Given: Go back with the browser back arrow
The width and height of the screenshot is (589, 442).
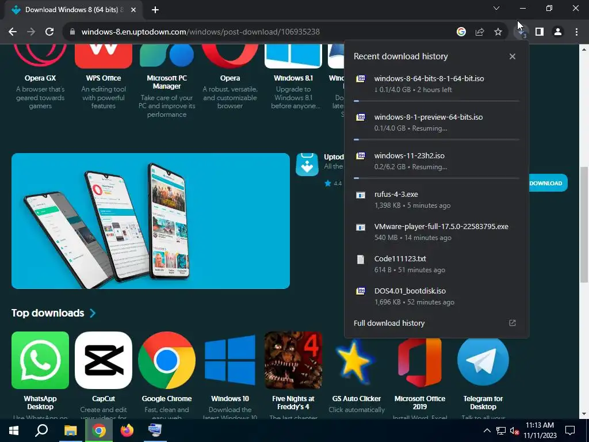Looking at the screenshot, I should (13, 32).
